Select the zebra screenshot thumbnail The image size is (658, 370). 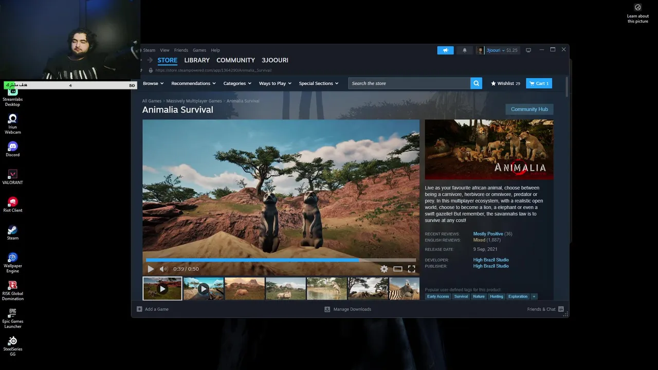coord(405,288)
